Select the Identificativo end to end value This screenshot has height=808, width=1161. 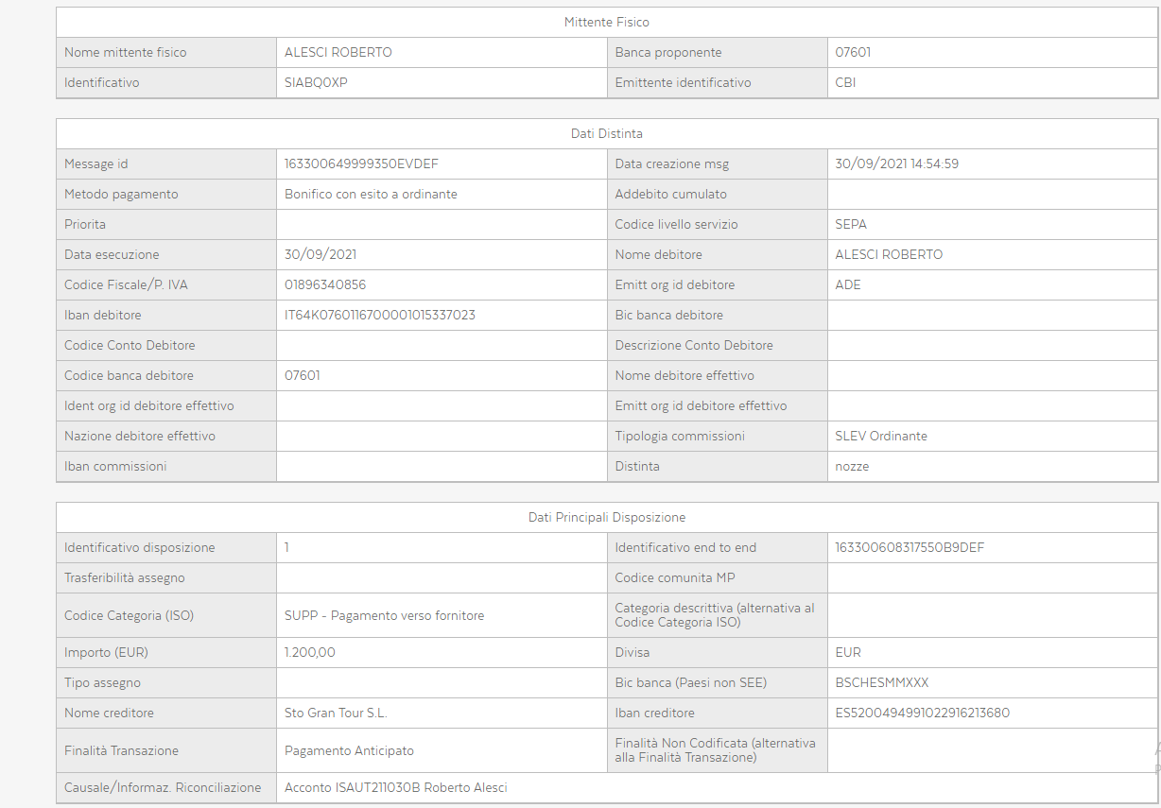tap(910, 547)
